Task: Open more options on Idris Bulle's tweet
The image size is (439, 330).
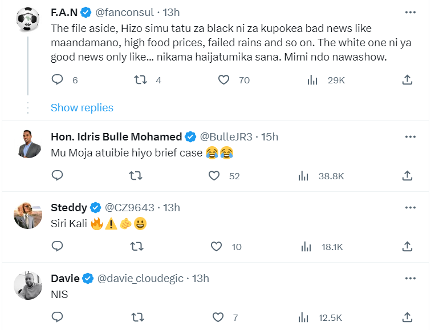Action: click(410, 136)
